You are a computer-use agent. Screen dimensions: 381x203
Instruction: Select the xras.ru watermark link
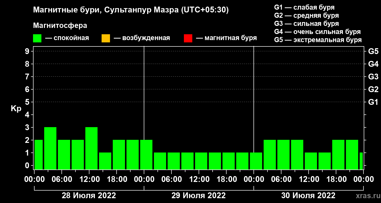pyautogui.click(x=367, y=196)
